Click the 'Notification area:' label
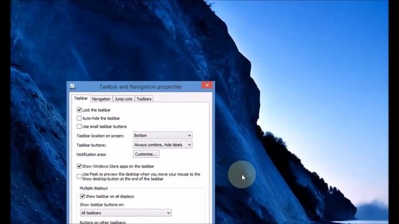Screen dimensions: 399x224 pyautogui.click(x=92, y=154)
